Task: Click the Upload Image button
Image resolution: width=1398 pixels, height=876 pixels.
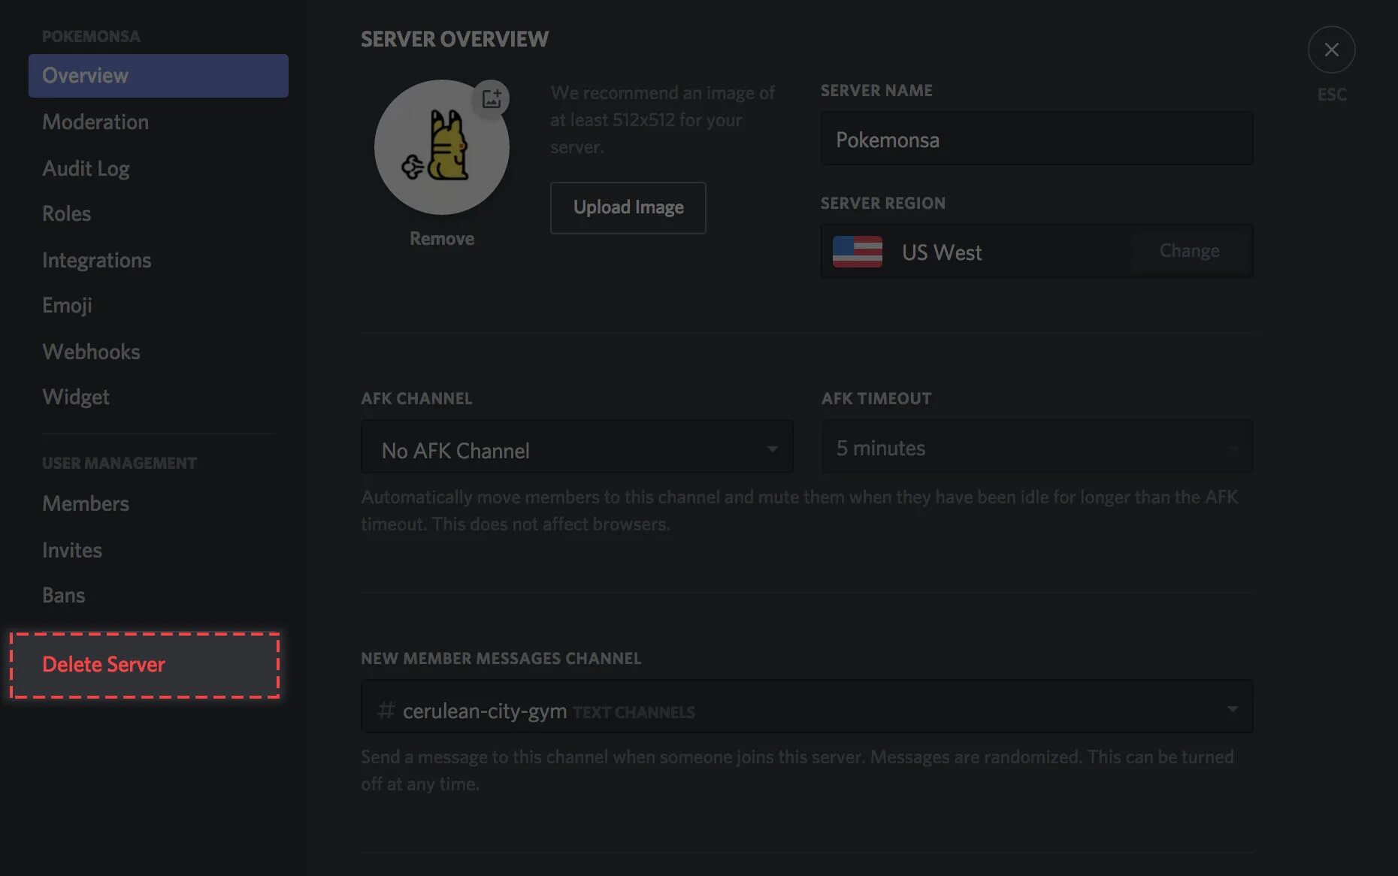Action: [x=628, y=207]
